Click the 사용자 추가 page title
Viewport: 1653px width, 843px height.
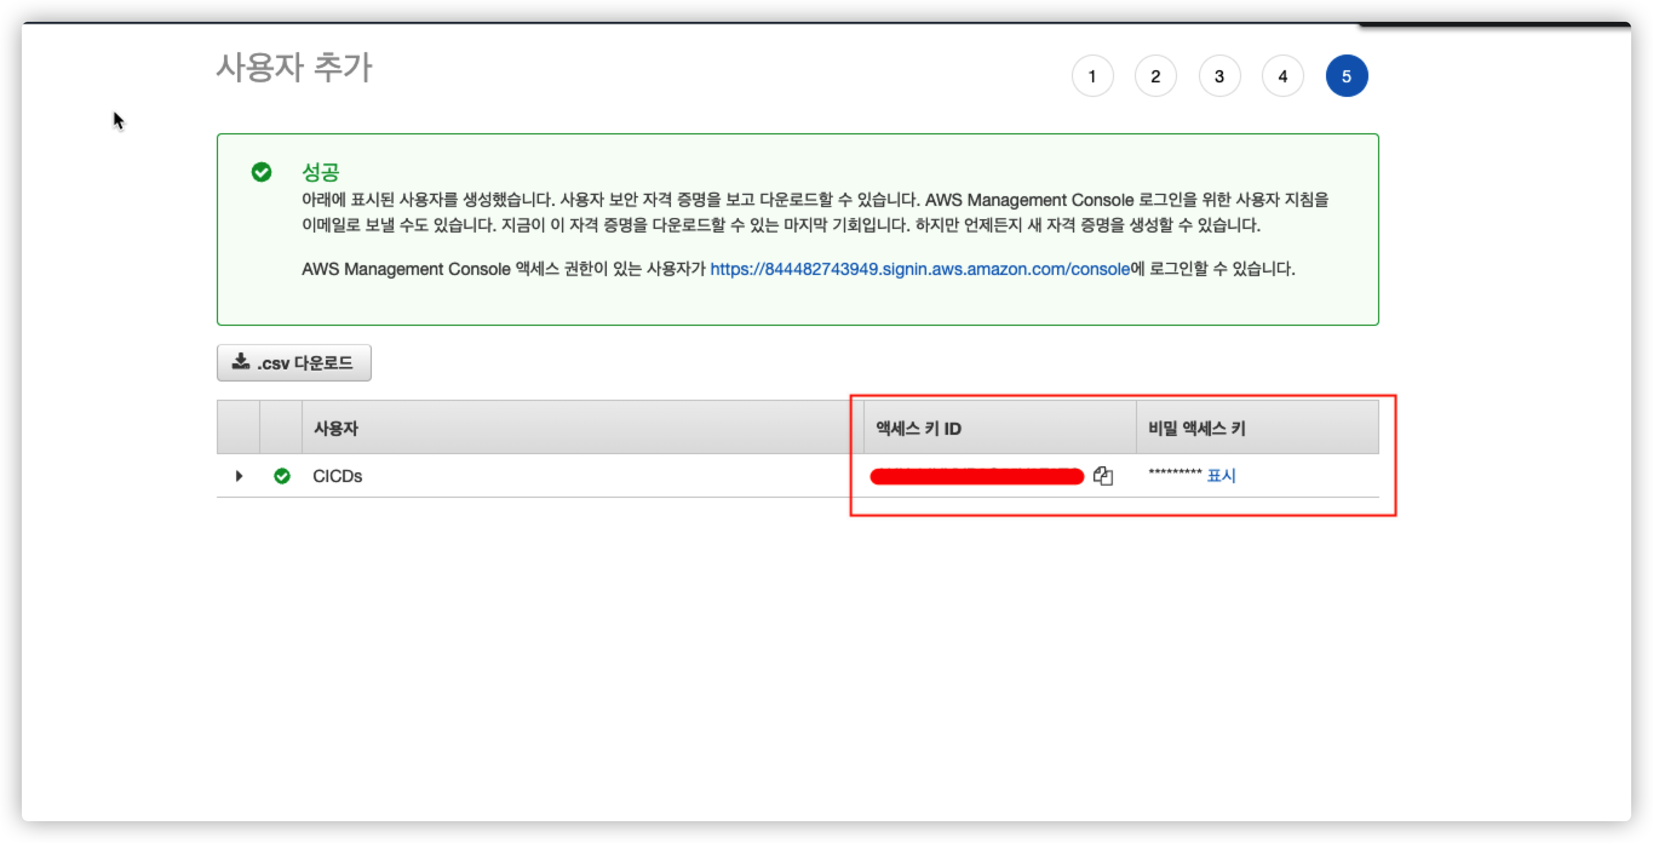[x=294, y=68]
